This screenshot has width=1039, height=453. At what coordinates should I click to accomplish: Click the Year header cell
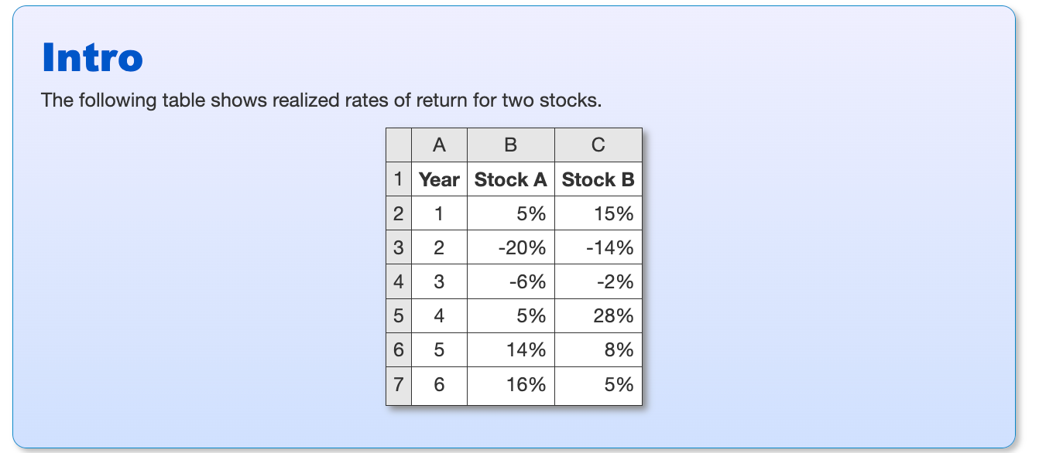point(439,179)
